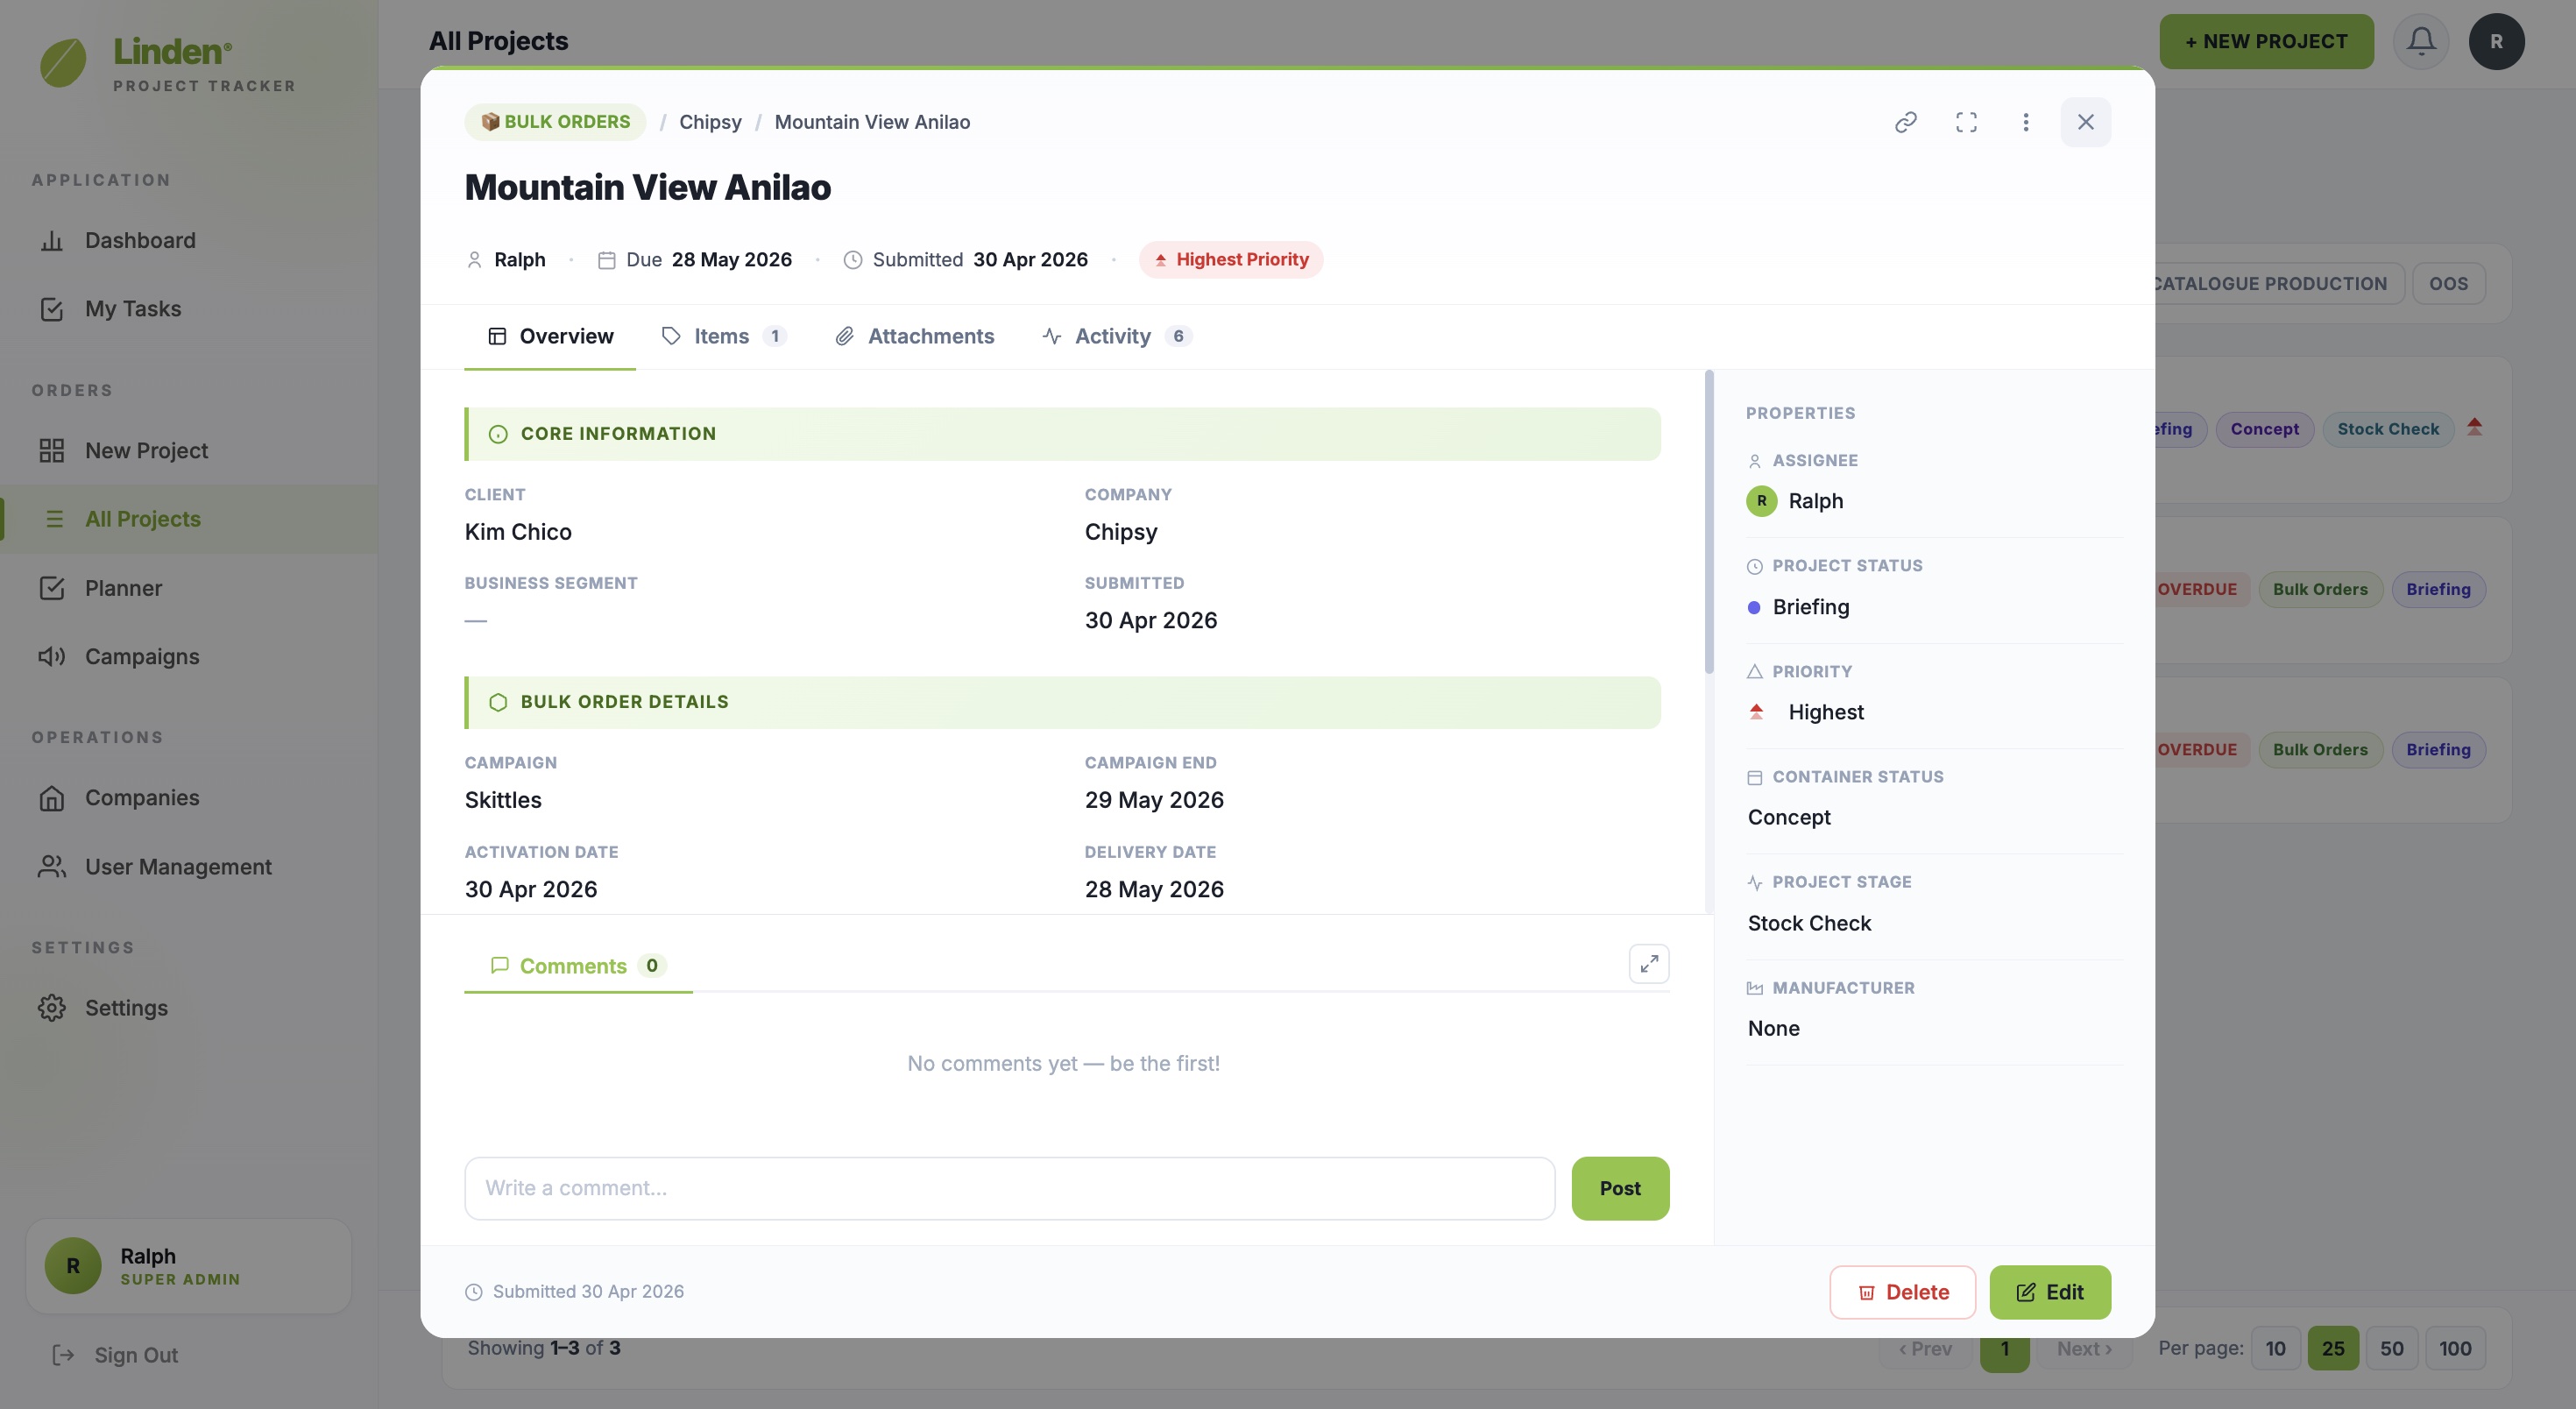Screen dimensions: 2576x1409
Task: Click the overview panel scrollbar
Action: coord(1708,522)
